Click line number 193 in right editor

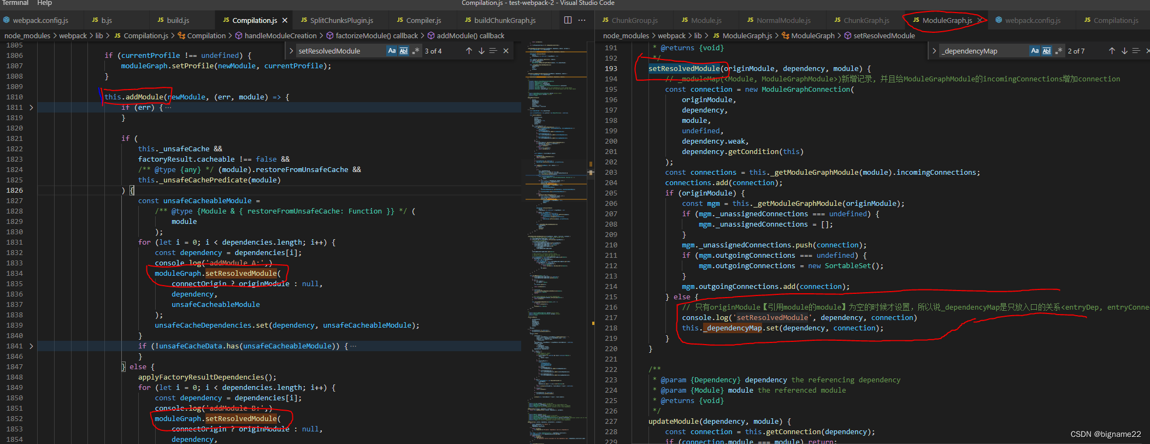[611, 69]
